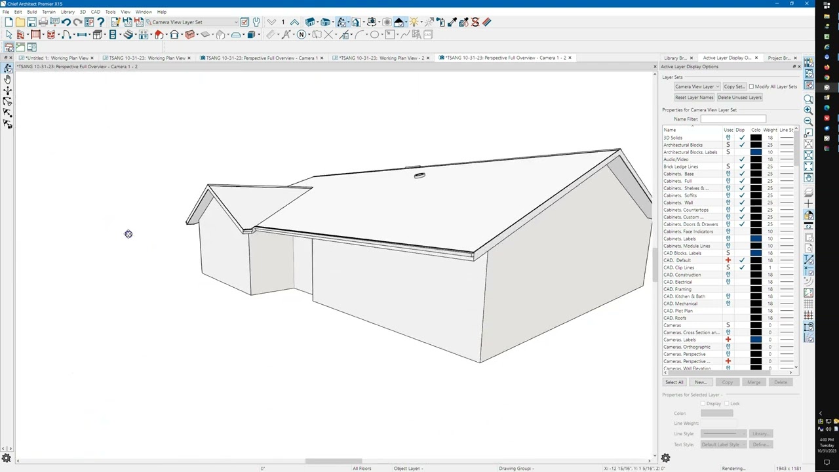Viewport: 839px width, 472px height.
Task: Select the Dimension tool icon
Action: pyautogui.click(x=271, y=34)
